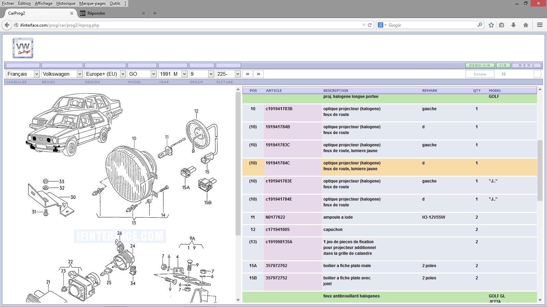Go to next picture with double-right arrow
Image resolution: width=547 pixels, height=307 pixels.
click(x=258, y=74)
